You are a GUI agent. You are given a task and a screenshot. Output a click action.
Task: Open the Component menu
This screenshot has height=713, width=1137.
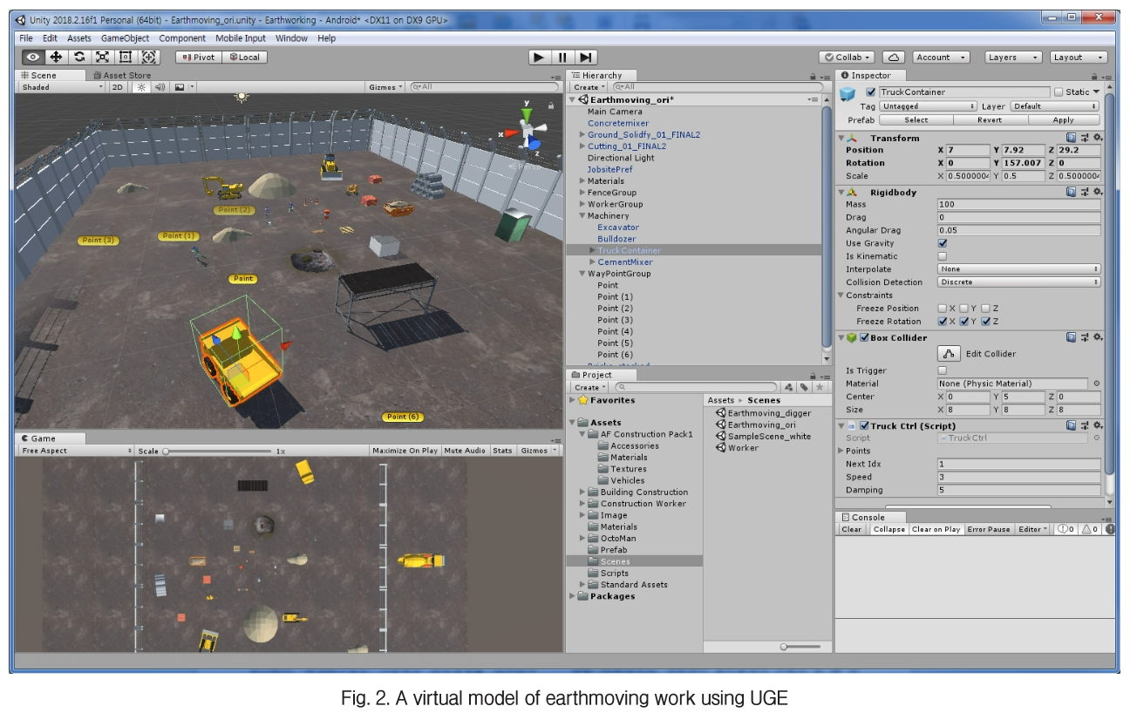click(x=182, y=38)
